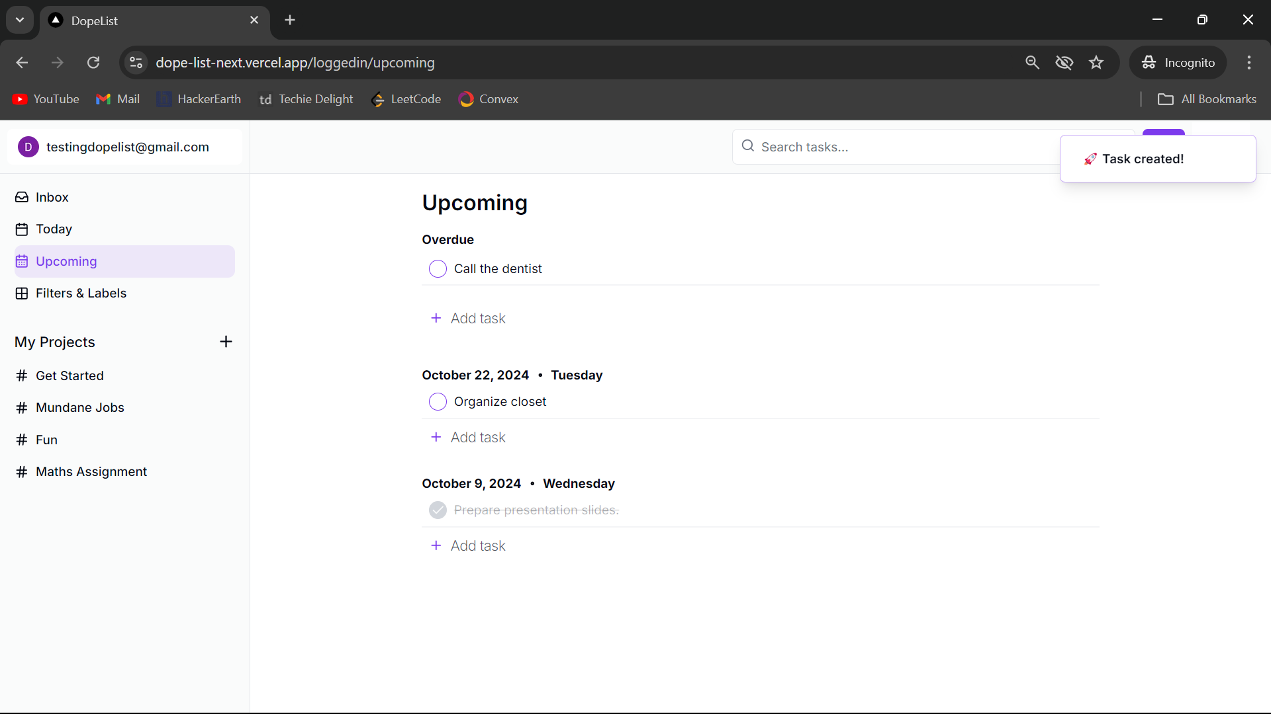Click site information icon in address bar
Viewport: 1271px width, 714px height.
pos(136,63)
